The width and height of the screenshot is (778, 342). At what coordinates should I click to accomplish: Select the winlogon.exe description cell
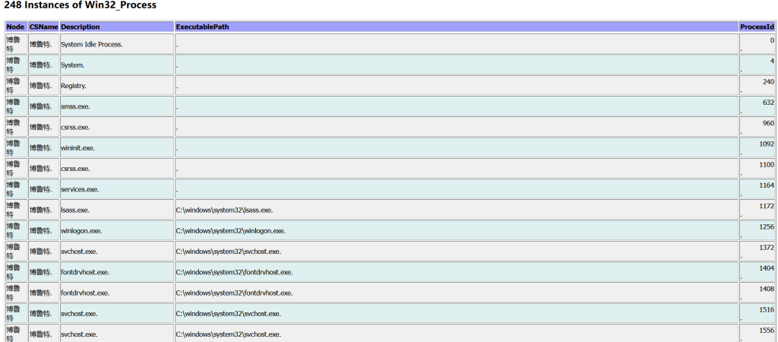tap(81, 230)
